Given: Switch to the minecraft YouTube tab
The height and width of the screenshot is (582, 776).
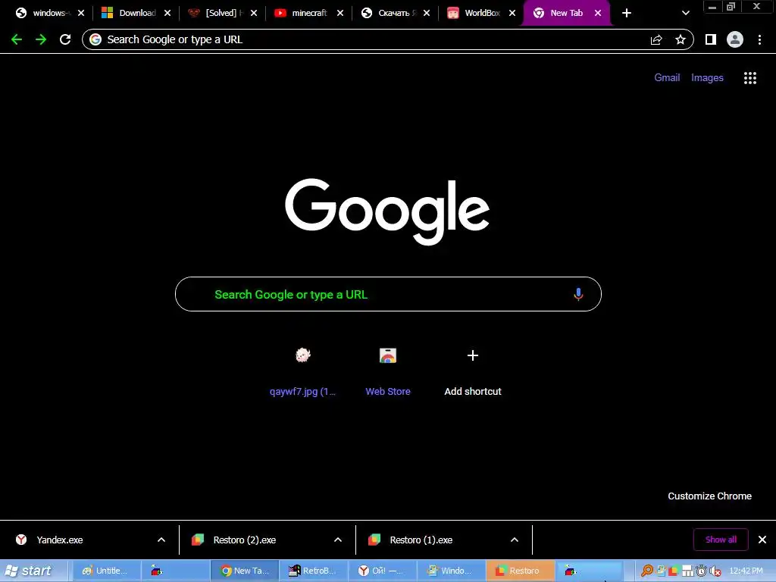Looking at the screenshot, I should point(309,13).
